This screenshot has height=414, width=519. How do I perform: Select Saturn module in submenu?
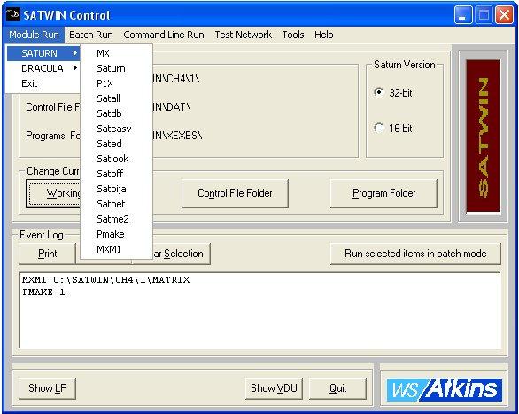116,68
